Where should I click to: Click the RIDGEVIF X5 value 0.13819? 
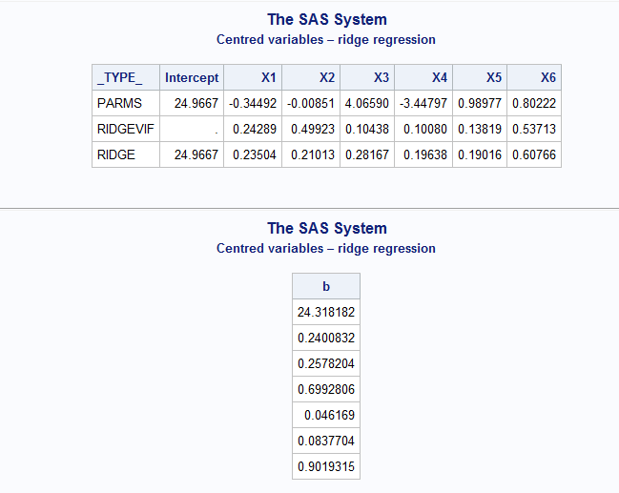pos(479,129)
